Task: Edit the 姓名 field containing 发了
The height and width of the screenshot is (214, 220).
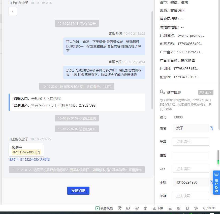Action: click(x=191, y=128)
